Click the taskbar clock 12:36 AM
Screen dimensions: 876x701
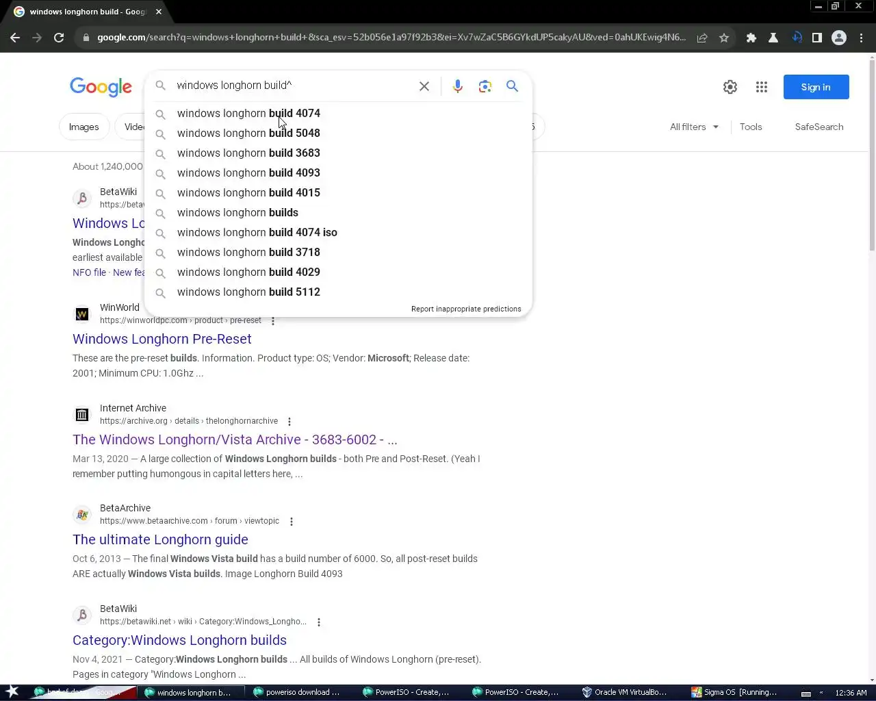[x=851, y=693]
